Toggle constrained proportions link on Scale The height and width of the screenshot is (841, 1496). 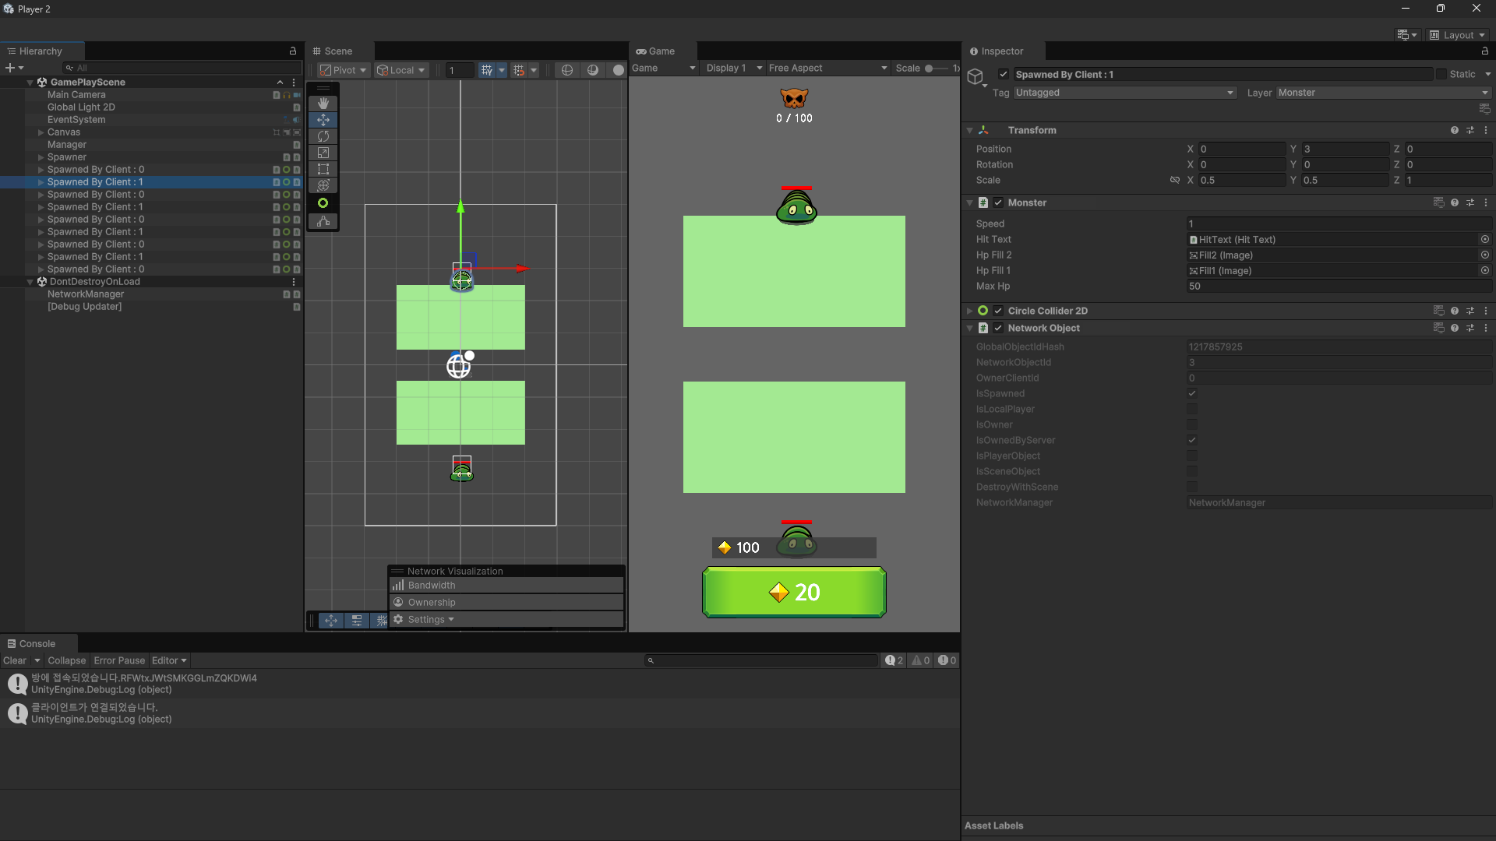click(x=1175, y=180)
